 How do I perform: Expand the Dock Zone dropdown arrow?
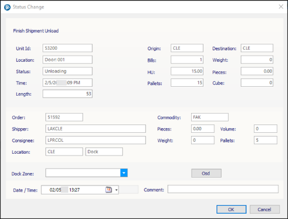(x=124, y=173)
